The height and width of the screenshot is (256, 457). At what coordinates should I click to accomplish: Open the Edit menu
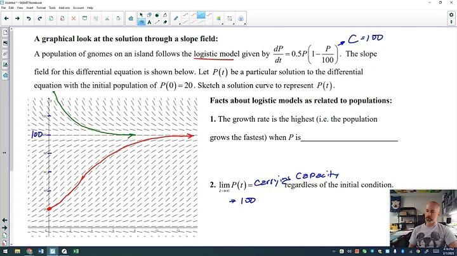click(x=11, y=8)
